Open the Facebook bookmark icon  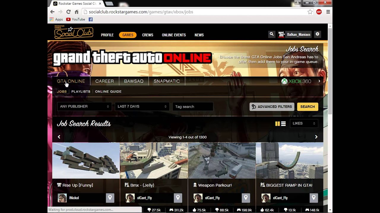tap(91, 19)
